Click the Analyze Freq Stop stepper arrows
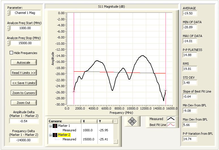Image resolution: width=219 pixels, height=150 pixels. tap(8, 43)
